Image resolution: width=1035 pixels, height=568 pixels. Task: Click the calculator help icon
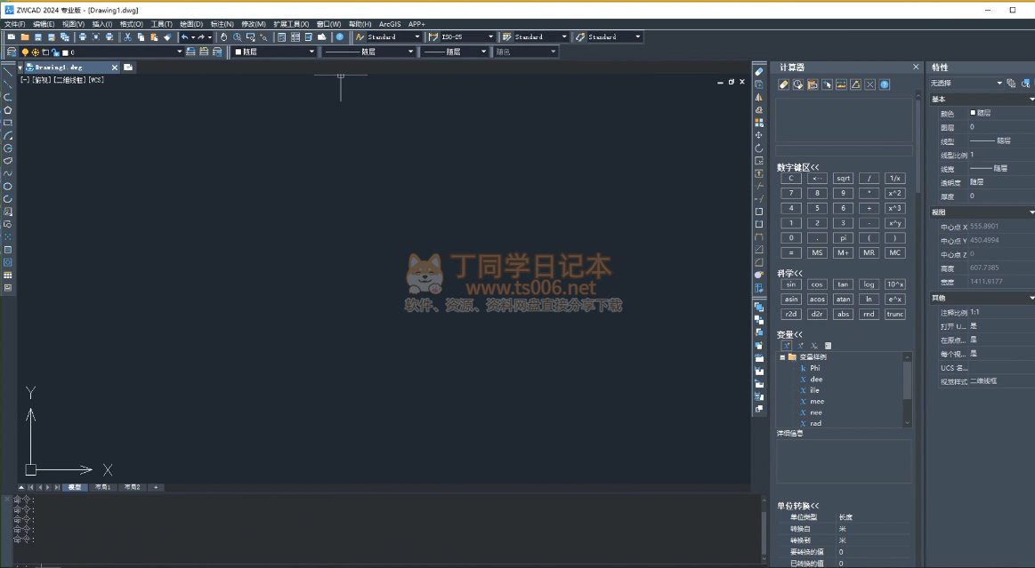click(x=885, y=84)
